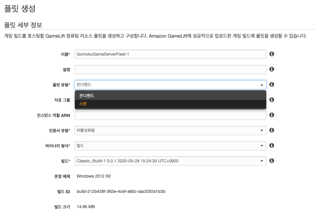This screenshot has width=315, height=212.
Task: Click the build ID text build-212b428f
Action: (x=121, y=191)
